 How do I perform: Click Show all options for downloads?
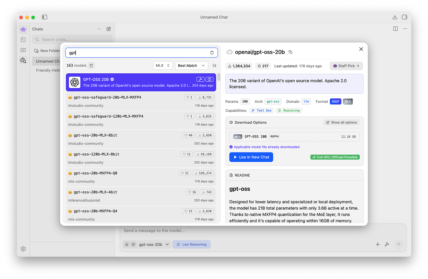click(341, 123)
